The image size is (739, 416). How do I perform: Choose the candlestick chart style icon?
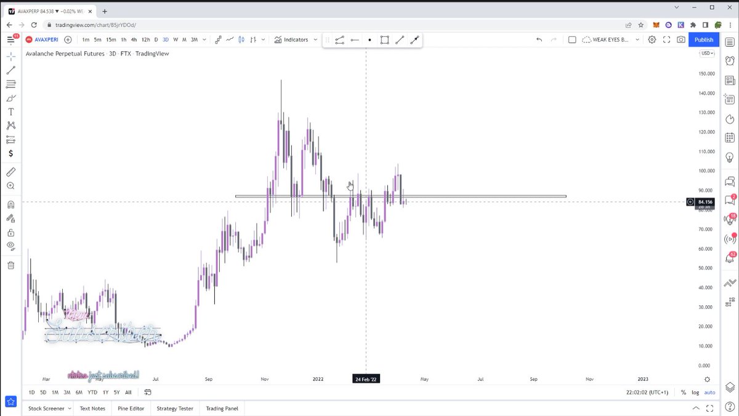(241, 39)
